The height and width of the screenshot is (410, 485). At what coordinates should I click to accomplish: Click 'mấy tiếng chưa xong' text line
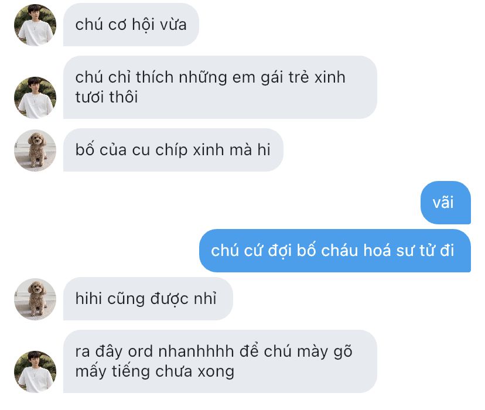coord(155,372)
